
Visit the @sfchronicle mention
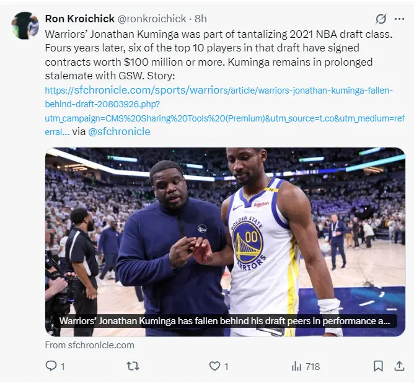pyautogui.click(x=120, y=131)
